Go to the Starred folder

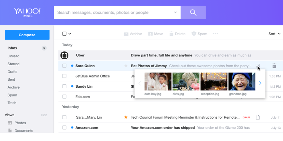pos(14,64)
